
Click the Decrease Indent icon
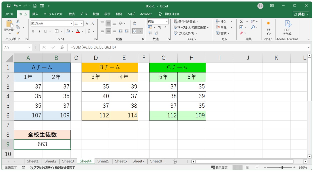click(121, 31)
